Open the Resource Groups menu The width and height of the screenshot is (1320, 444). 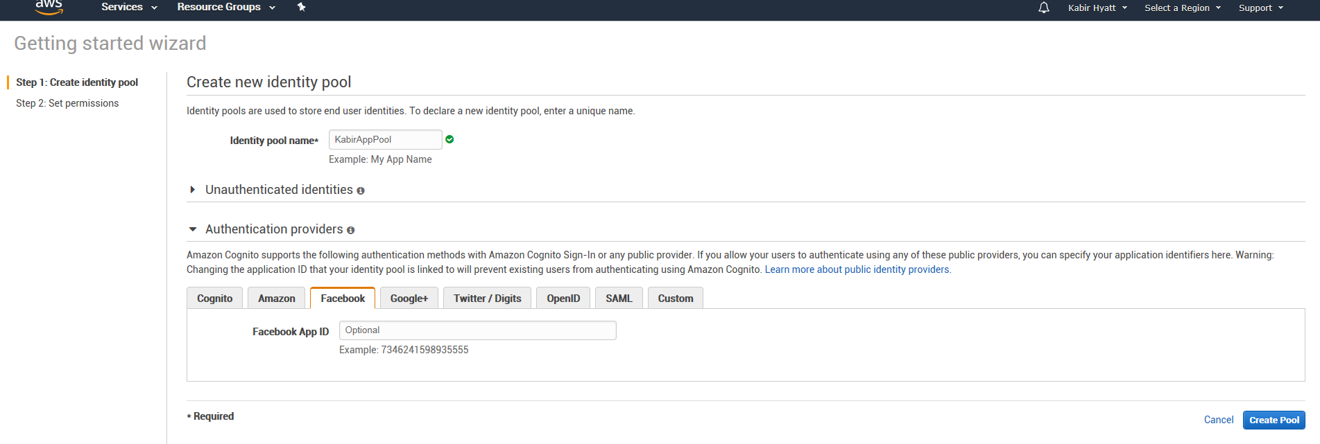point(226,7)
